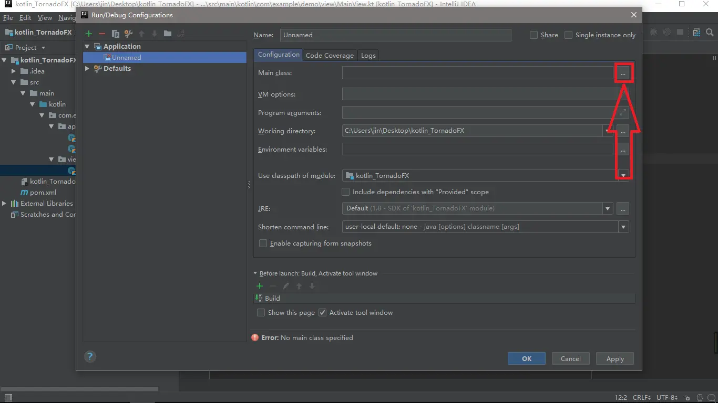This screenshot has width=718, height=403.
Task: Click the Name input field
Action: (x=396, y=35)
